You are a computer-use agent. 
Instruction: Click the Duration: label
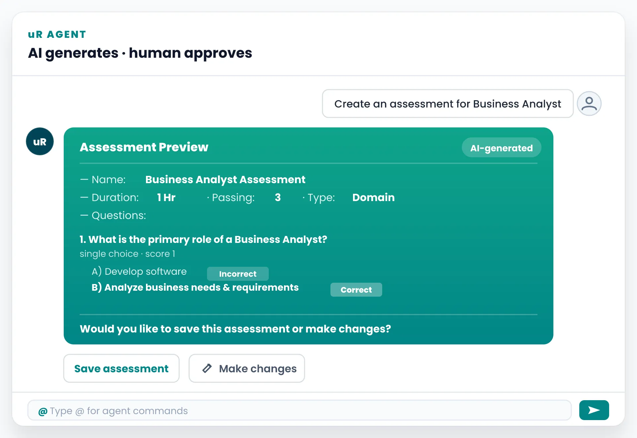point(115,197)
